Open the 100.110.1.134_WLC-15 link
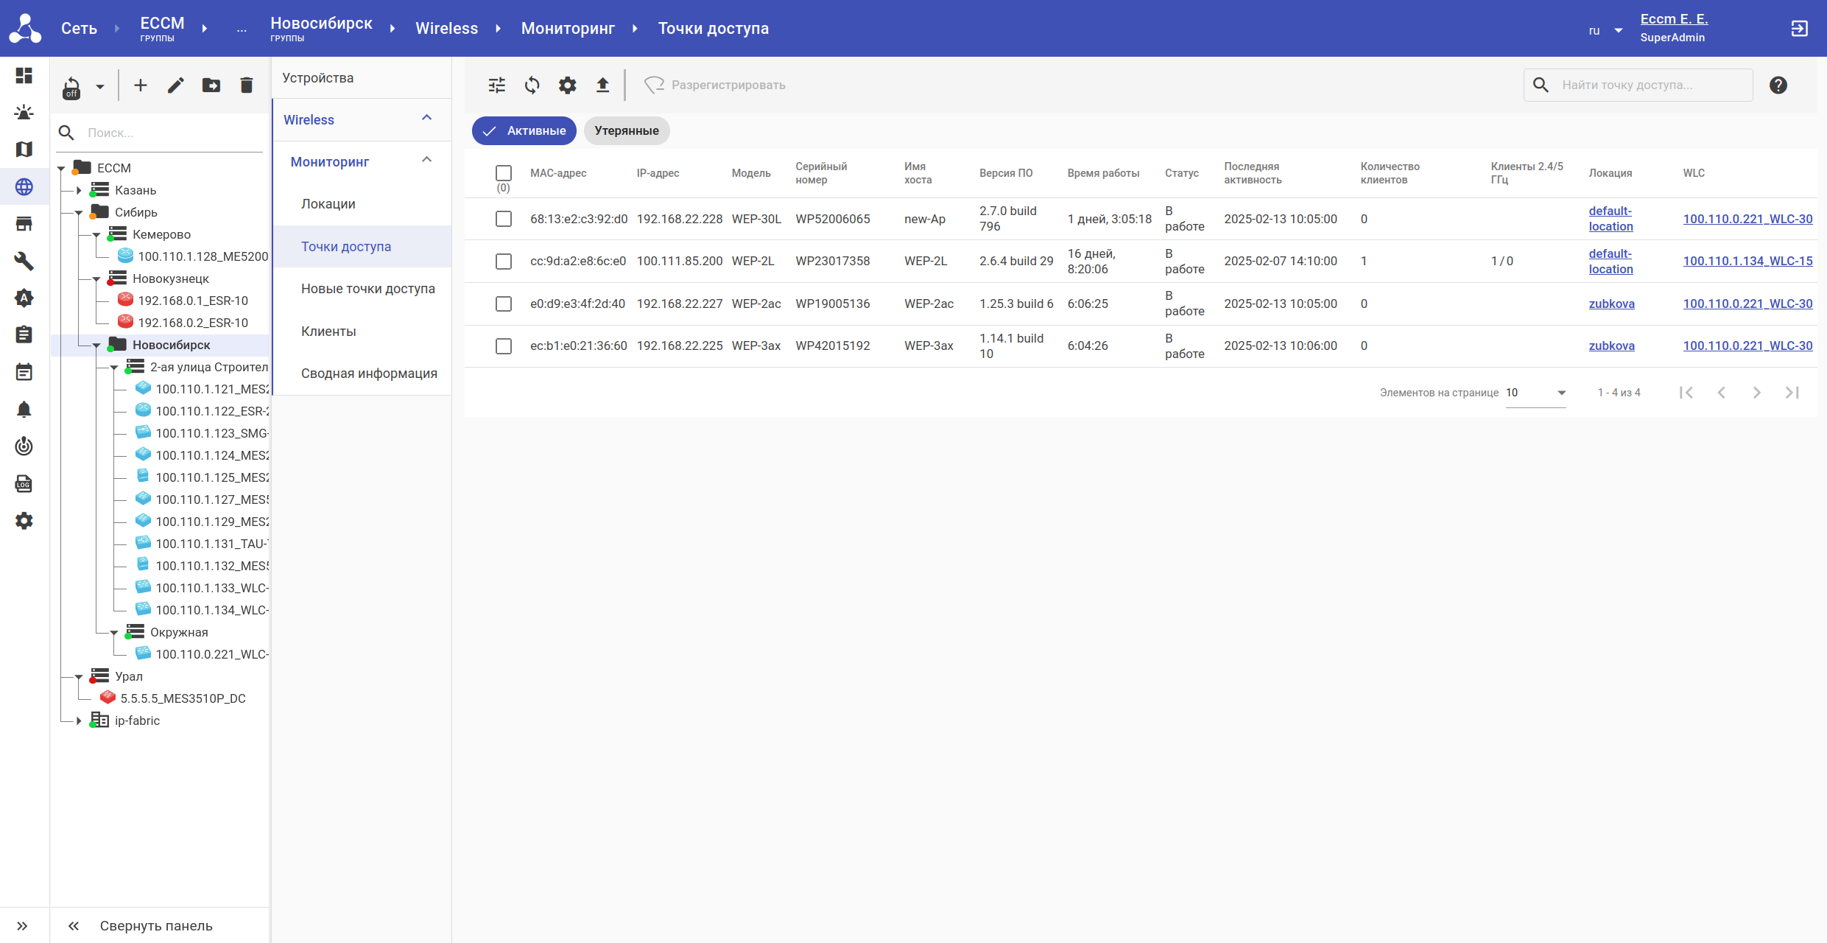The width and height of the screenshot is (1827, 943). 1747,262
